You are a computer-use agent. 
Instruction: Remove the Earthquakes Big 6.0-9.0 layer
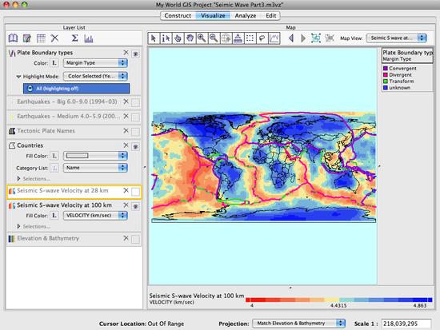click(126, 101)
